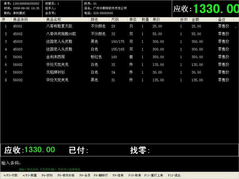Click amount 30.00 in 金额 column
The image size is (239, 179).
tap(196, 73)
